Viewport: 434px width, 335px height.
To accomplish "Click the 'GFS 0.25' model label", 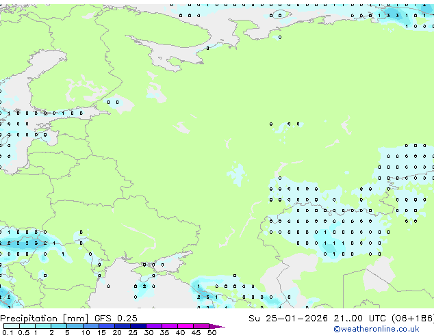I will coord(116,319).
